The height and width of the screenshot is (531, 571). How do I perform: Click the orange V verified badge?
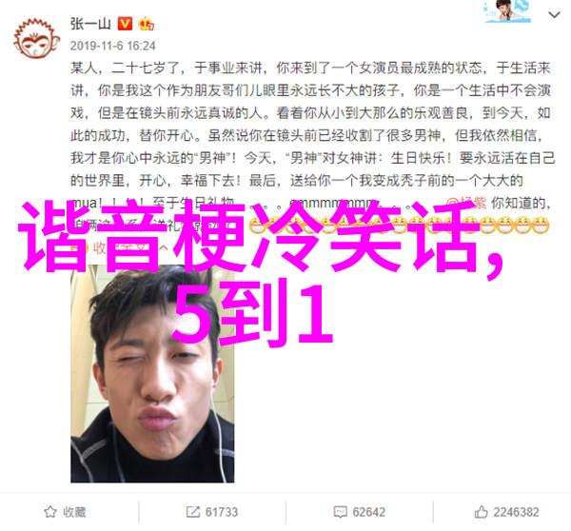(x=125, y=24)
